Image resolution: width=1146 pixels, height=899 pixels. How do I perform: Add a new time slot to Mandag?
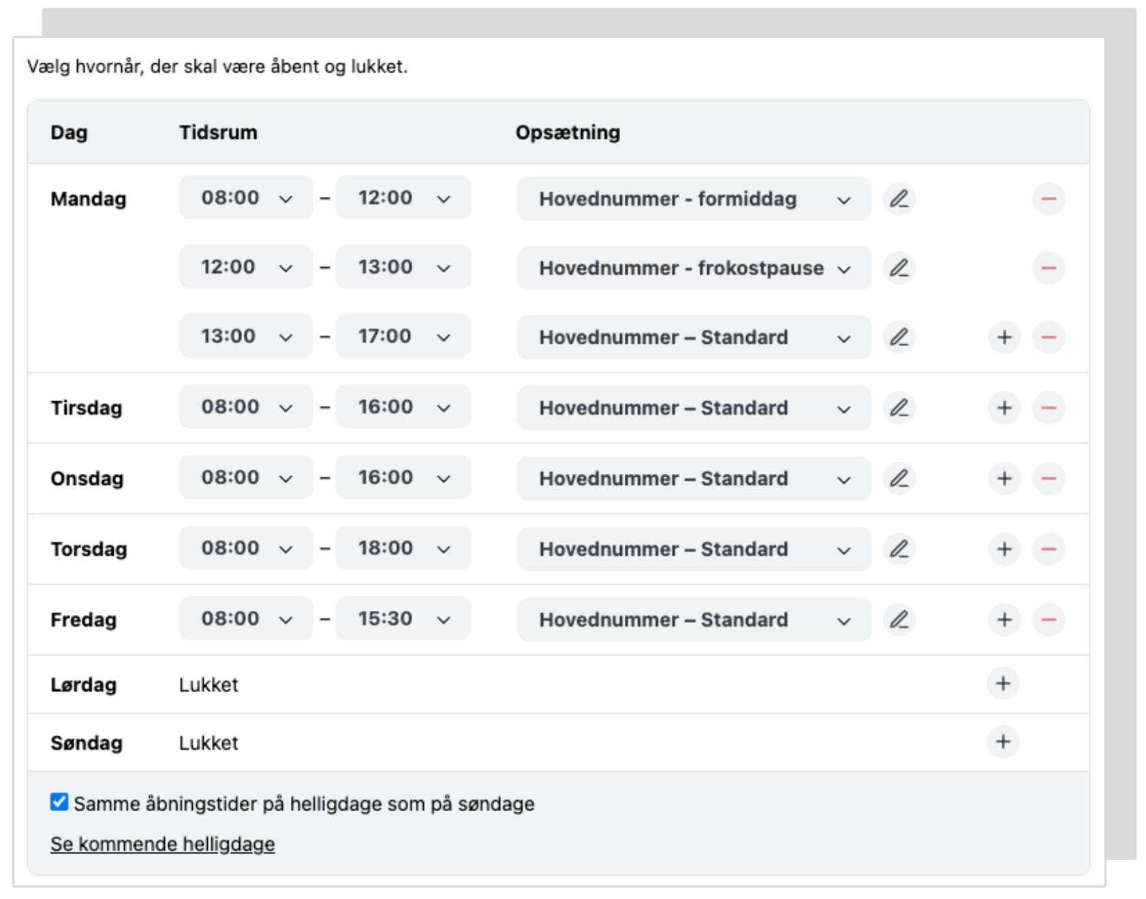point(1004,337)
